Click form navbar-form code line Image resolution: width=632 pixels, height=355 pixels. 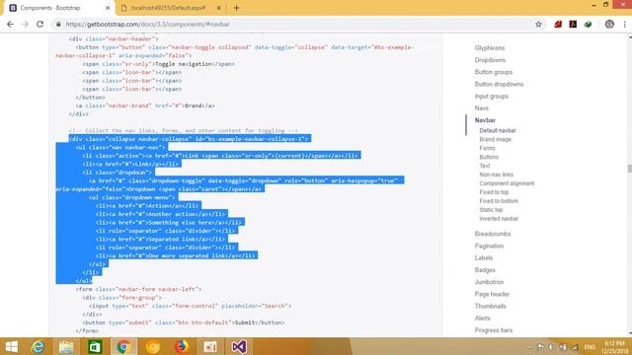[138, 289]
